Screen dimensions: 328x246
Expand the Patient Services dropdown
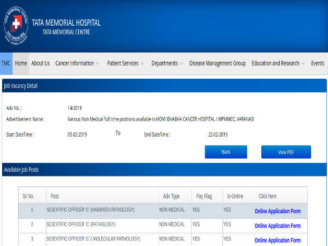pyautogui.click(x=126, y=63)
